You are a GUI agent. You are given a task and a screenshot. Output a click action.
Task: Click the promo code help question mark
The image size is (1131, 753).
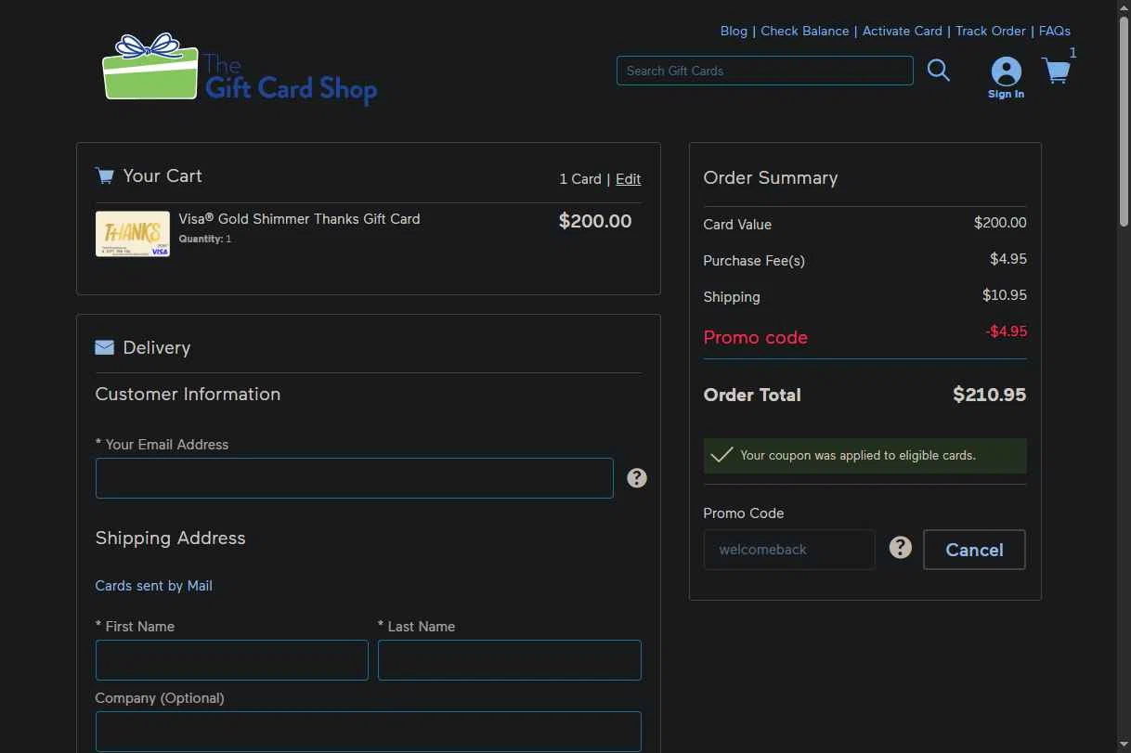[900, 548]
